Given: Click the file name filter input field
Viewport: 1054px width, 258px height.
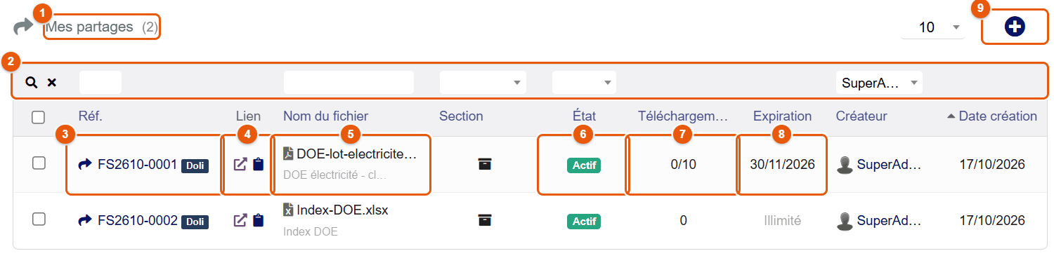Looking at the screenshot, I should 349,82.
